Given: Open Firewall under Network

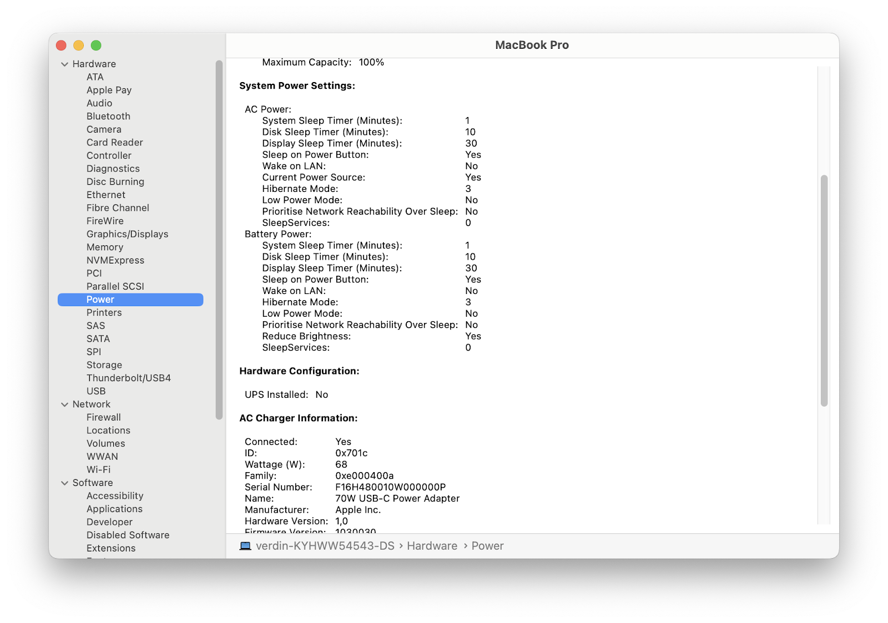Looking at the screenshot, I should click(x=103, y=417).
